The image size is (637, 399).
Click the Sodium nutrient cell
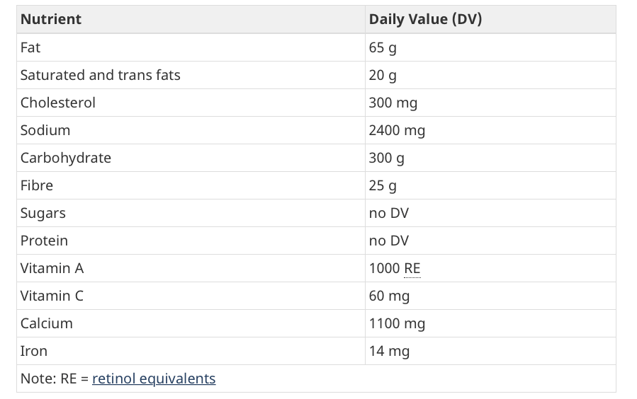point(45,130)
